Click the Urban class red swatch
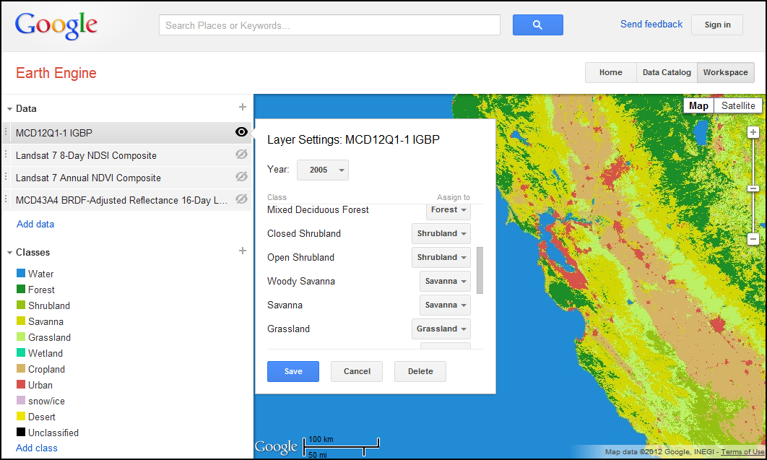Image resolution: width=767 pixels, height=460 pixels. coord(20,384)
